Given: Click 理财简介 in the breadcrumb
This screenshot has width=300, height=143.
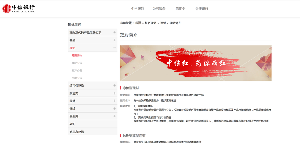Looking at the screenshot, I should pos(175,23).
